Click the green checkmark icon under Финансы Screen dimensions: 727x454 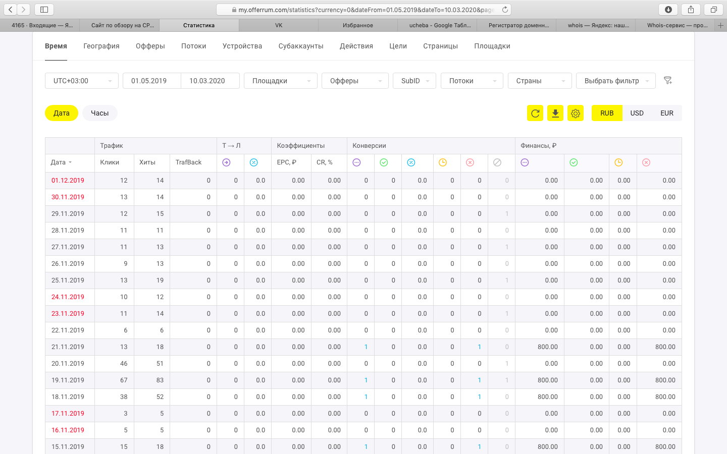574,162
